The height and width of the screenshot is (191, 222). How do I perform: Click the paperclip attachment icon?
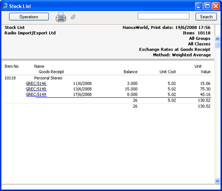73,17
